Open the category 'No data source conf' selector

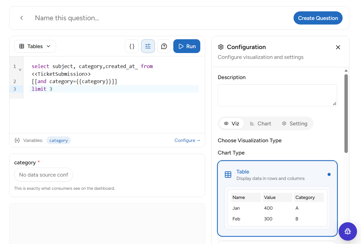point(44,175)
